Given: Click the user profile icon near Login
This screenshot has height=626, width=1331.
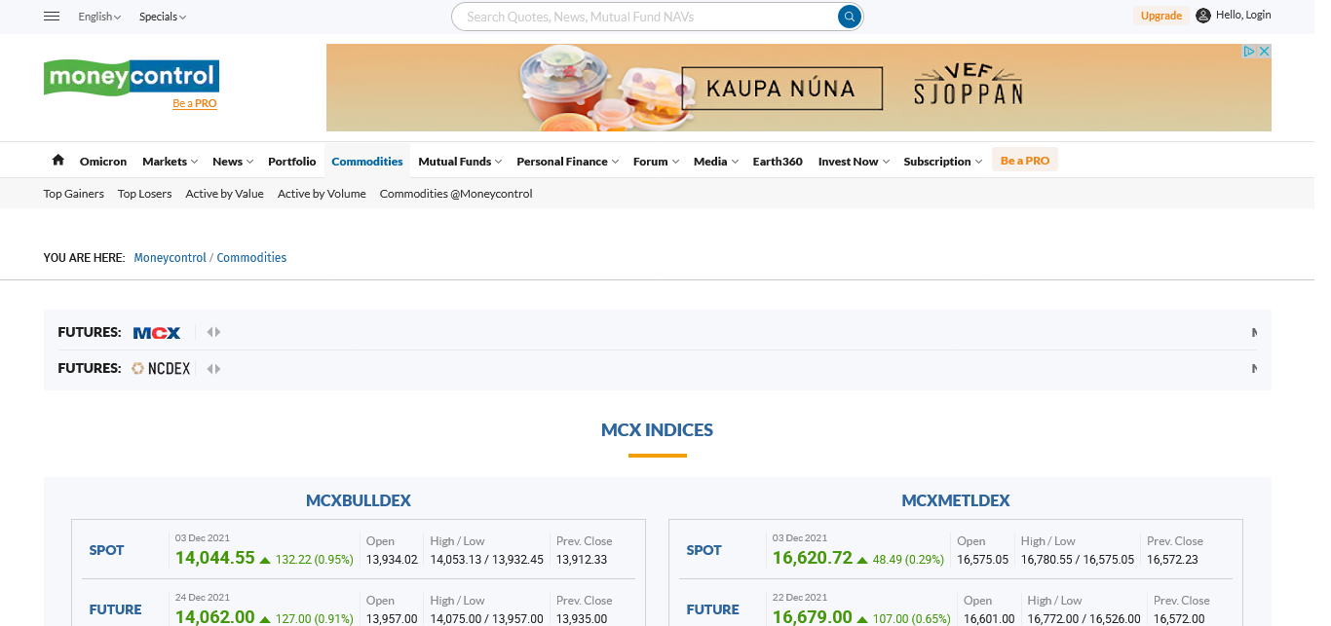Looking at the screenshot, I should pos(1202,16).
